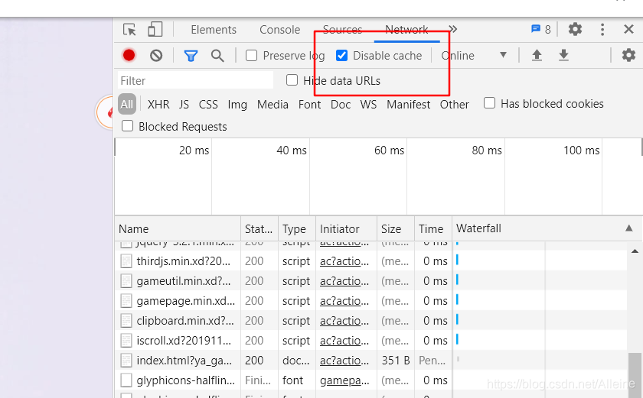Filter requests by Media
This screenshot has width=643, height=398.
[x=273, y=105]
